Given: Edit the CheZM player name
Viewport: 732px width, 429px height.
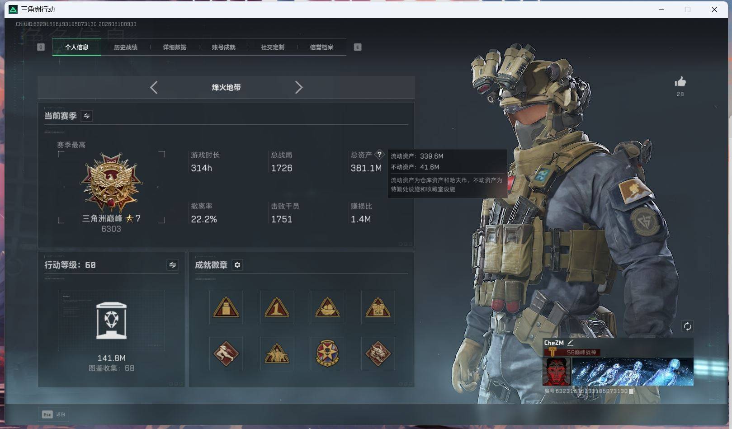Looking at the screenshot, I should click(x=571, y=343).
